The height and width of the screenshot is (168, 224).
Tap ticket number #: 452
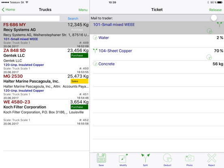coord(84,120)
